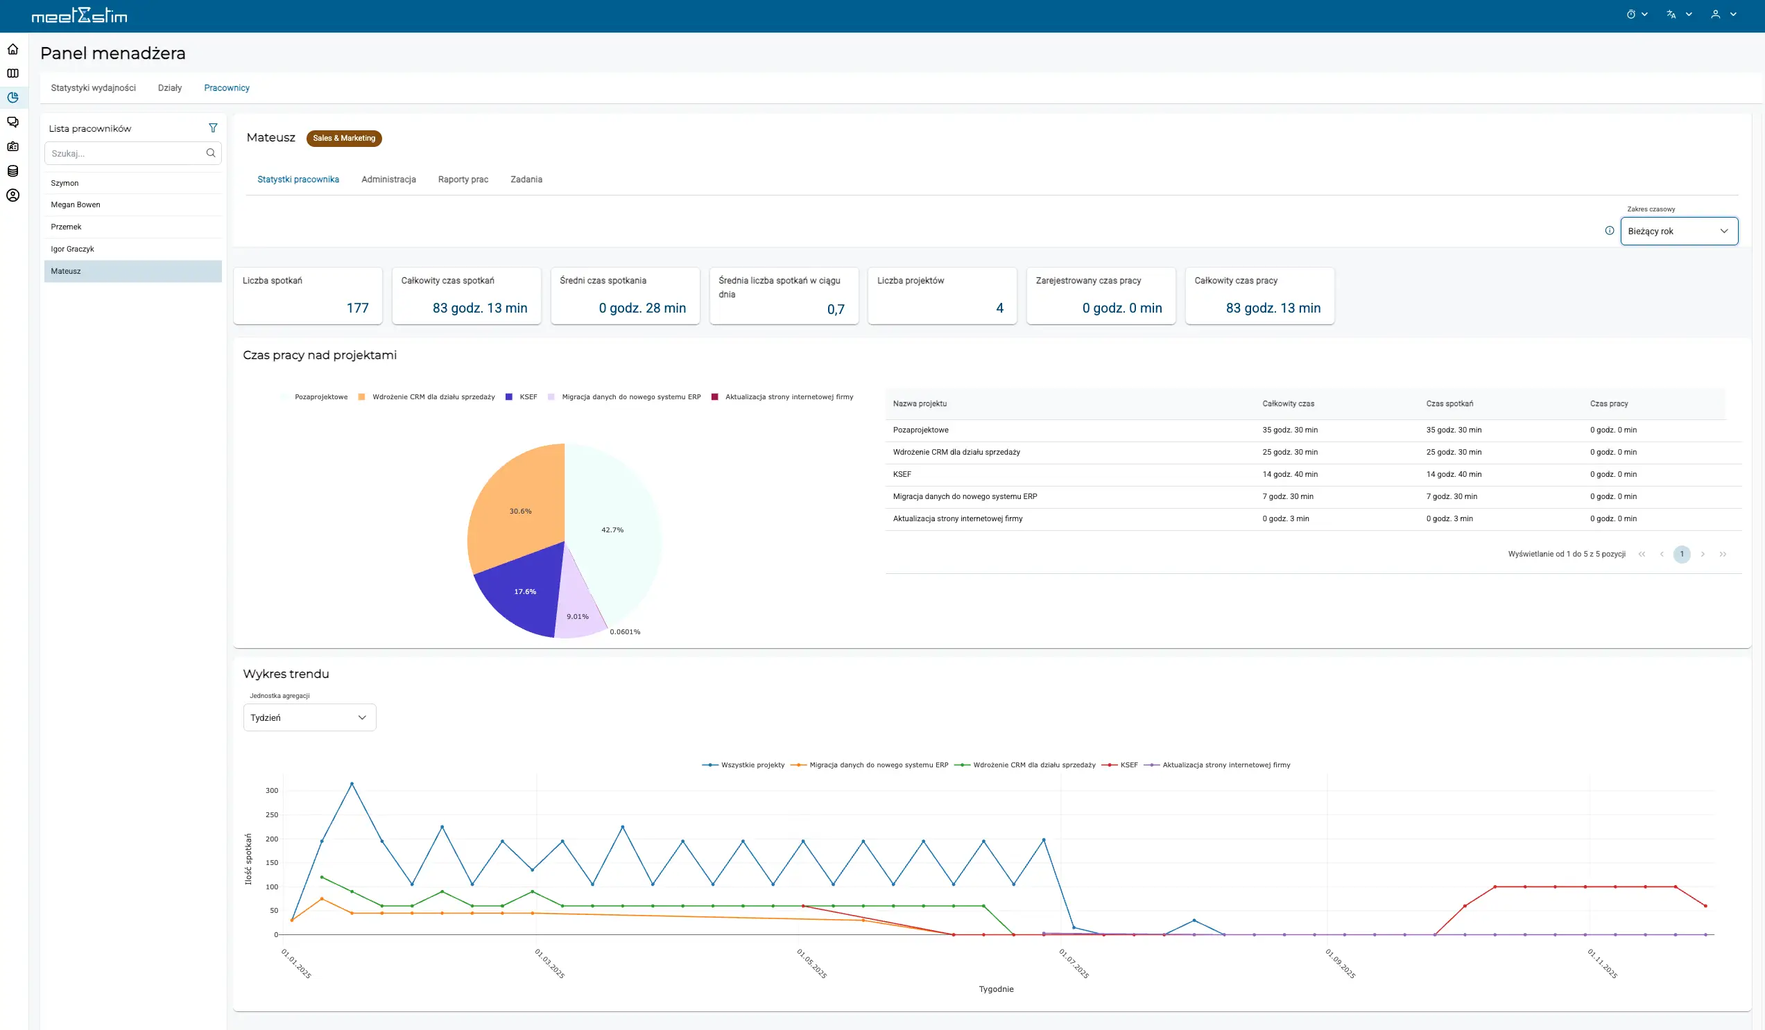Open the user circle sidebar icon
Screen dimensions: 1765x1030
[12, 195]
